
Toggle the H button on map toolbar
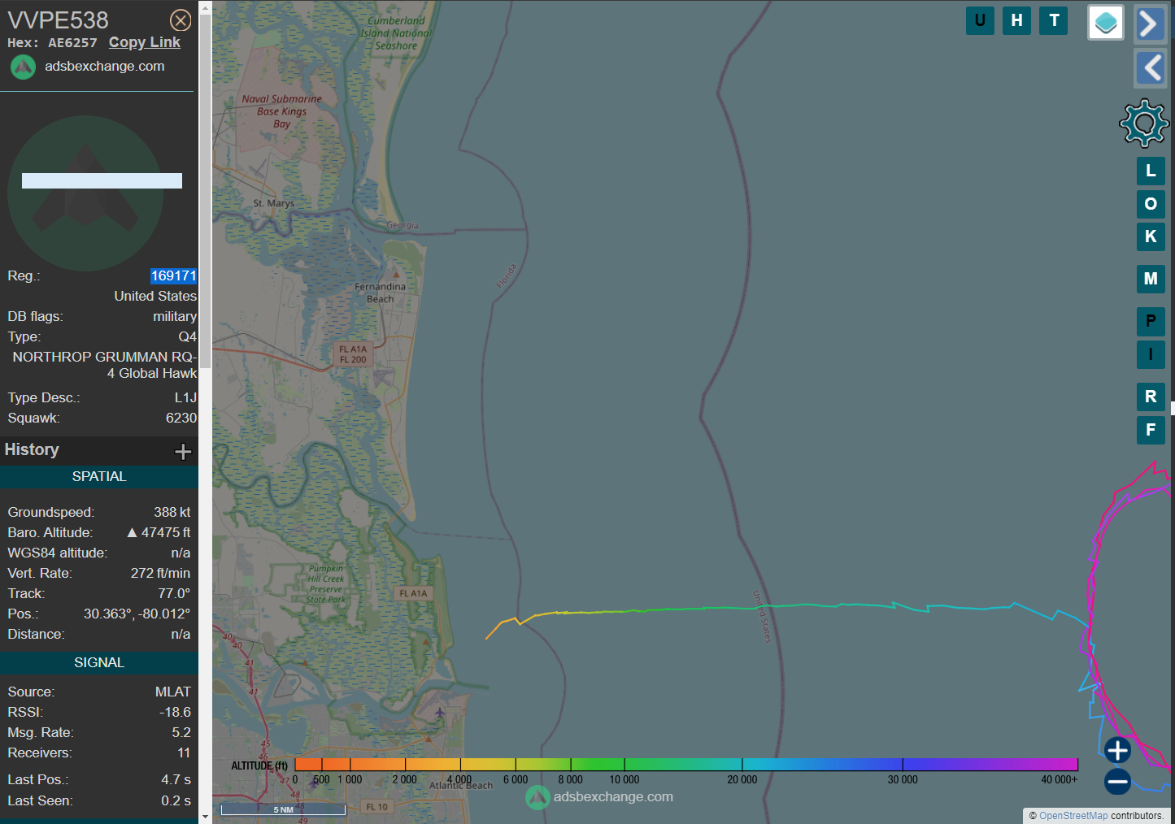click(1016, 20)
